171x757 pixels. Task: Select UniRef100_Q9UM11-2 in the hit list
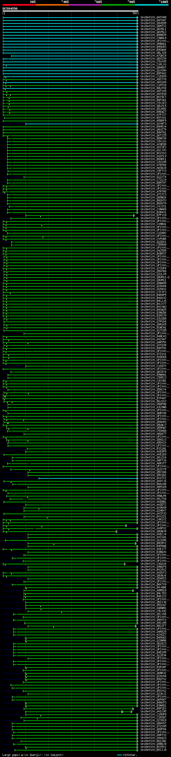point(155,277)
